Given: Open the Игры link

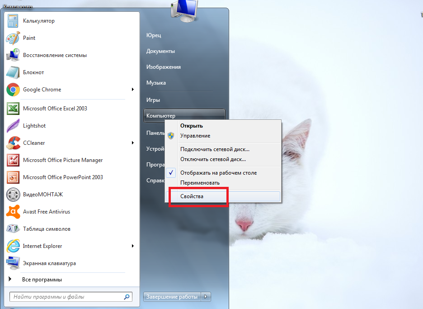Looking at the screenshot, I should (153, 100).
